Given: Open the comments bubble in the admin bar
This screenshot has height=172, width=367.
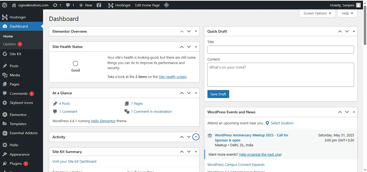Looking at the screenshot, I should click(70, 5).
